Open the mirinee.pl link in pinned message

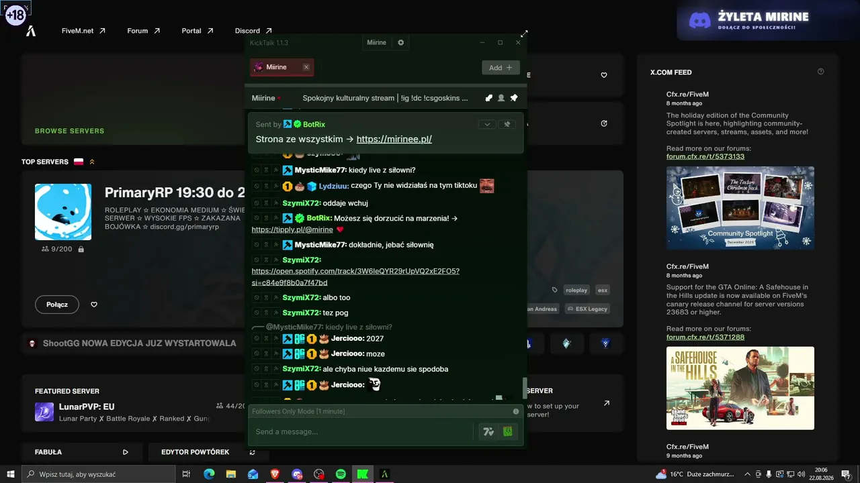click(394, 140)
